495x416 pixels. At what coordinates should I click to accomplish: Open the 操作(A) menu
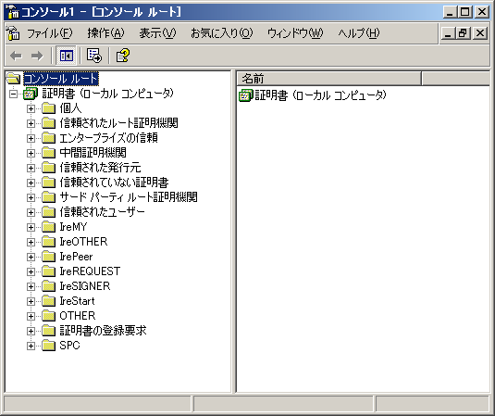105,32
